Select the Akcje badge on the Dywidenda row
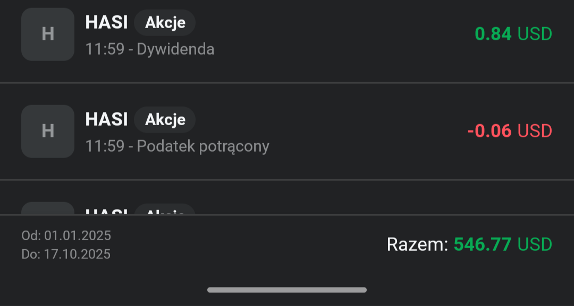 click(x=165, y=23)
